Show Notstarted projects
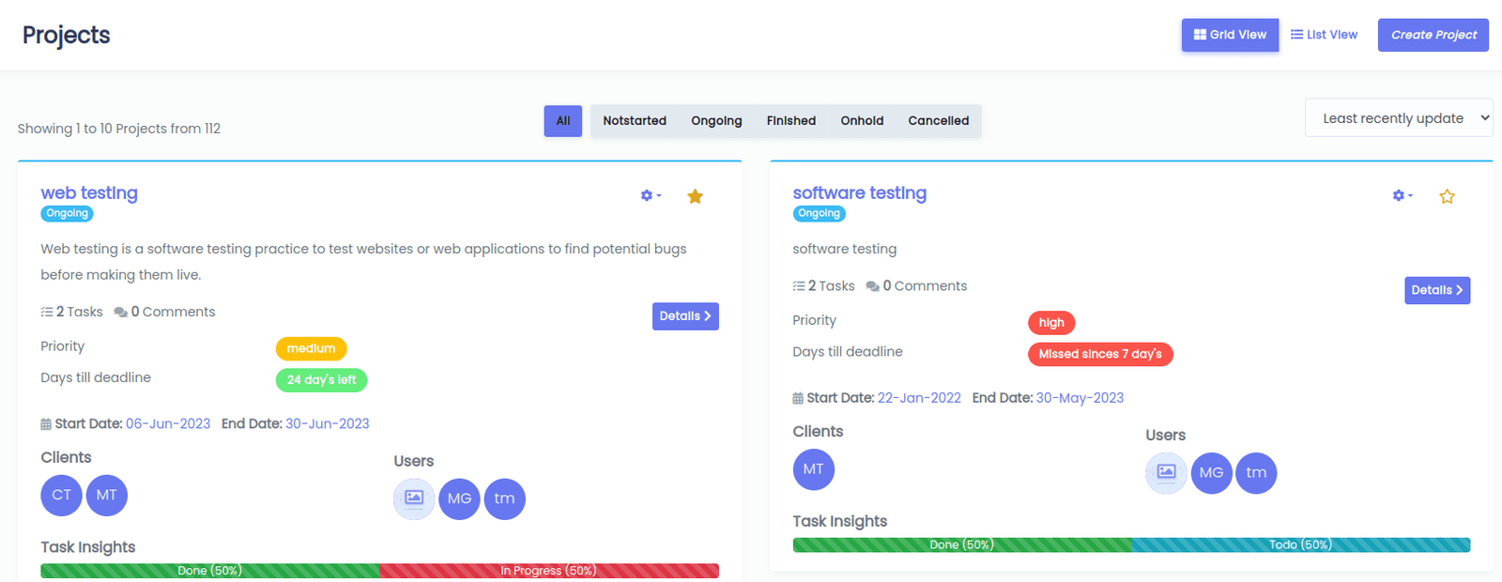1502x582 pixels. pos(634,121)
